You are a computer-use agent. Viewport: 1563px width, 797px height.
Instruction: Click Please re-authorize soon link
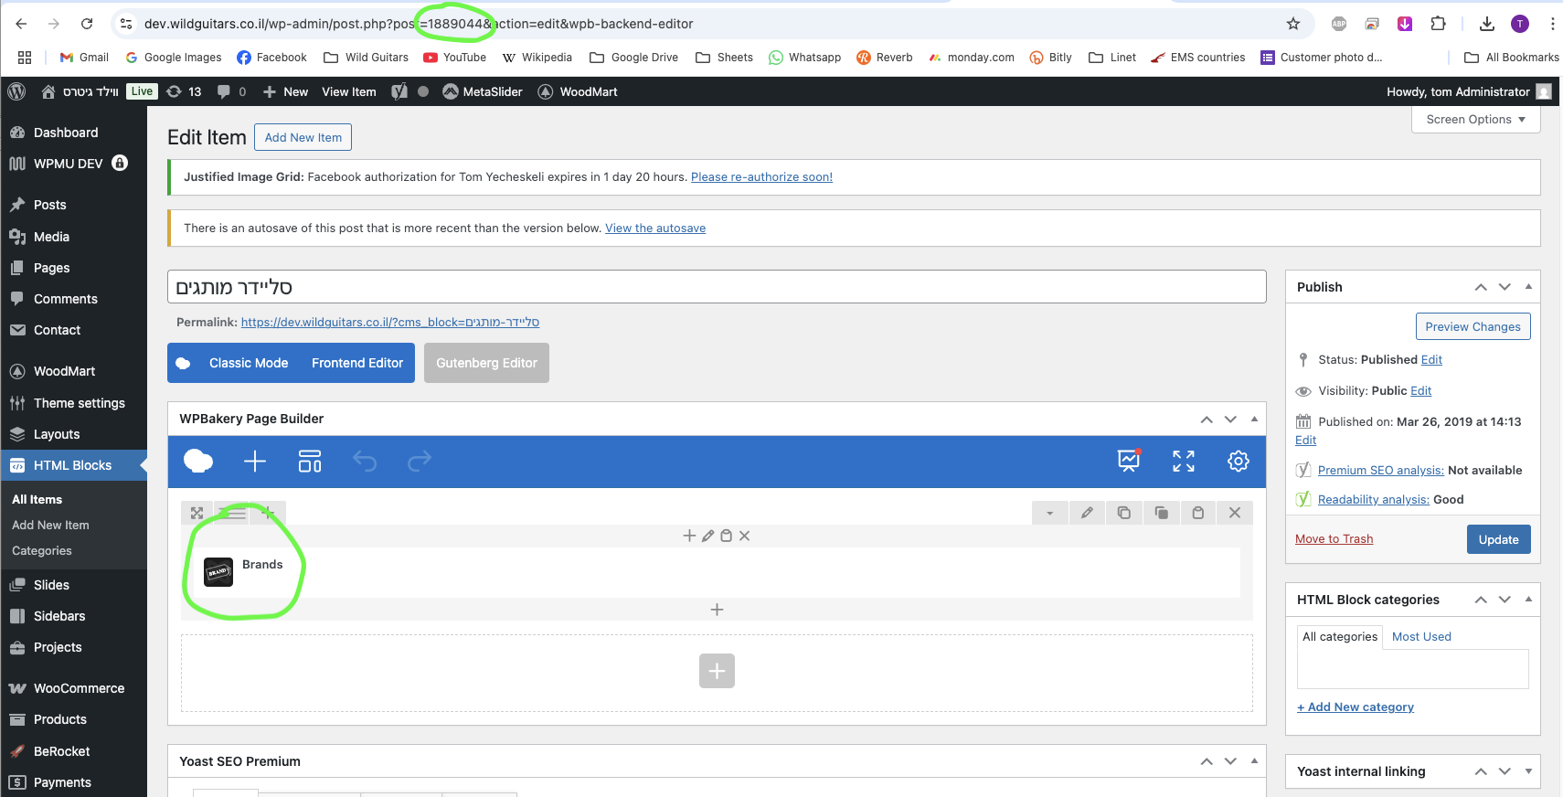[761, 177]
